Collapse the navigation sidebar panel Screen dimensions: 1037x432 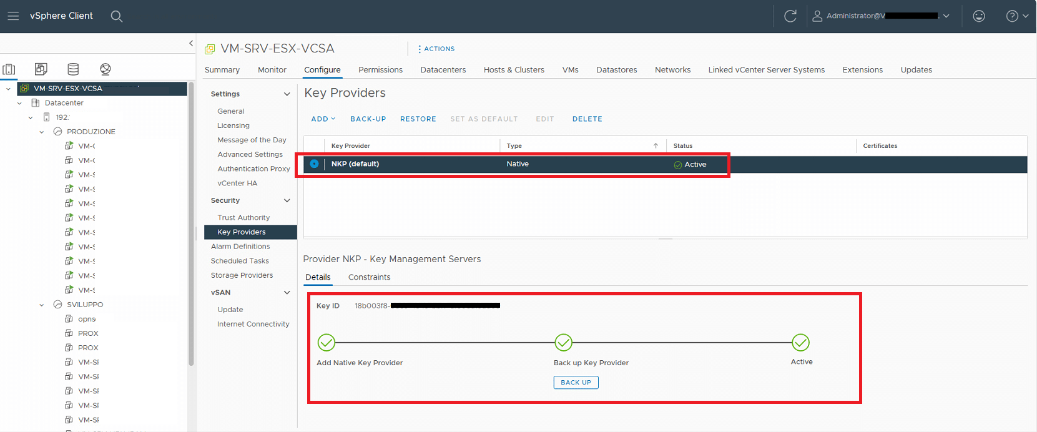191,43
